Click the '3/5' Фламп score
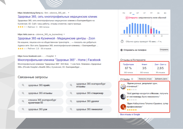Viewport: 183px width, 129px height. [144, 68]
